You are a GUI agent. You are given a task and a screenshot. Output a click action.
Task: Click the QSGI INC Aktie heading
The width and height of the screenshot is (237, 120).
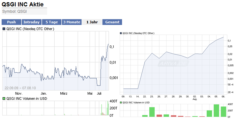click(x=23, y=4)
